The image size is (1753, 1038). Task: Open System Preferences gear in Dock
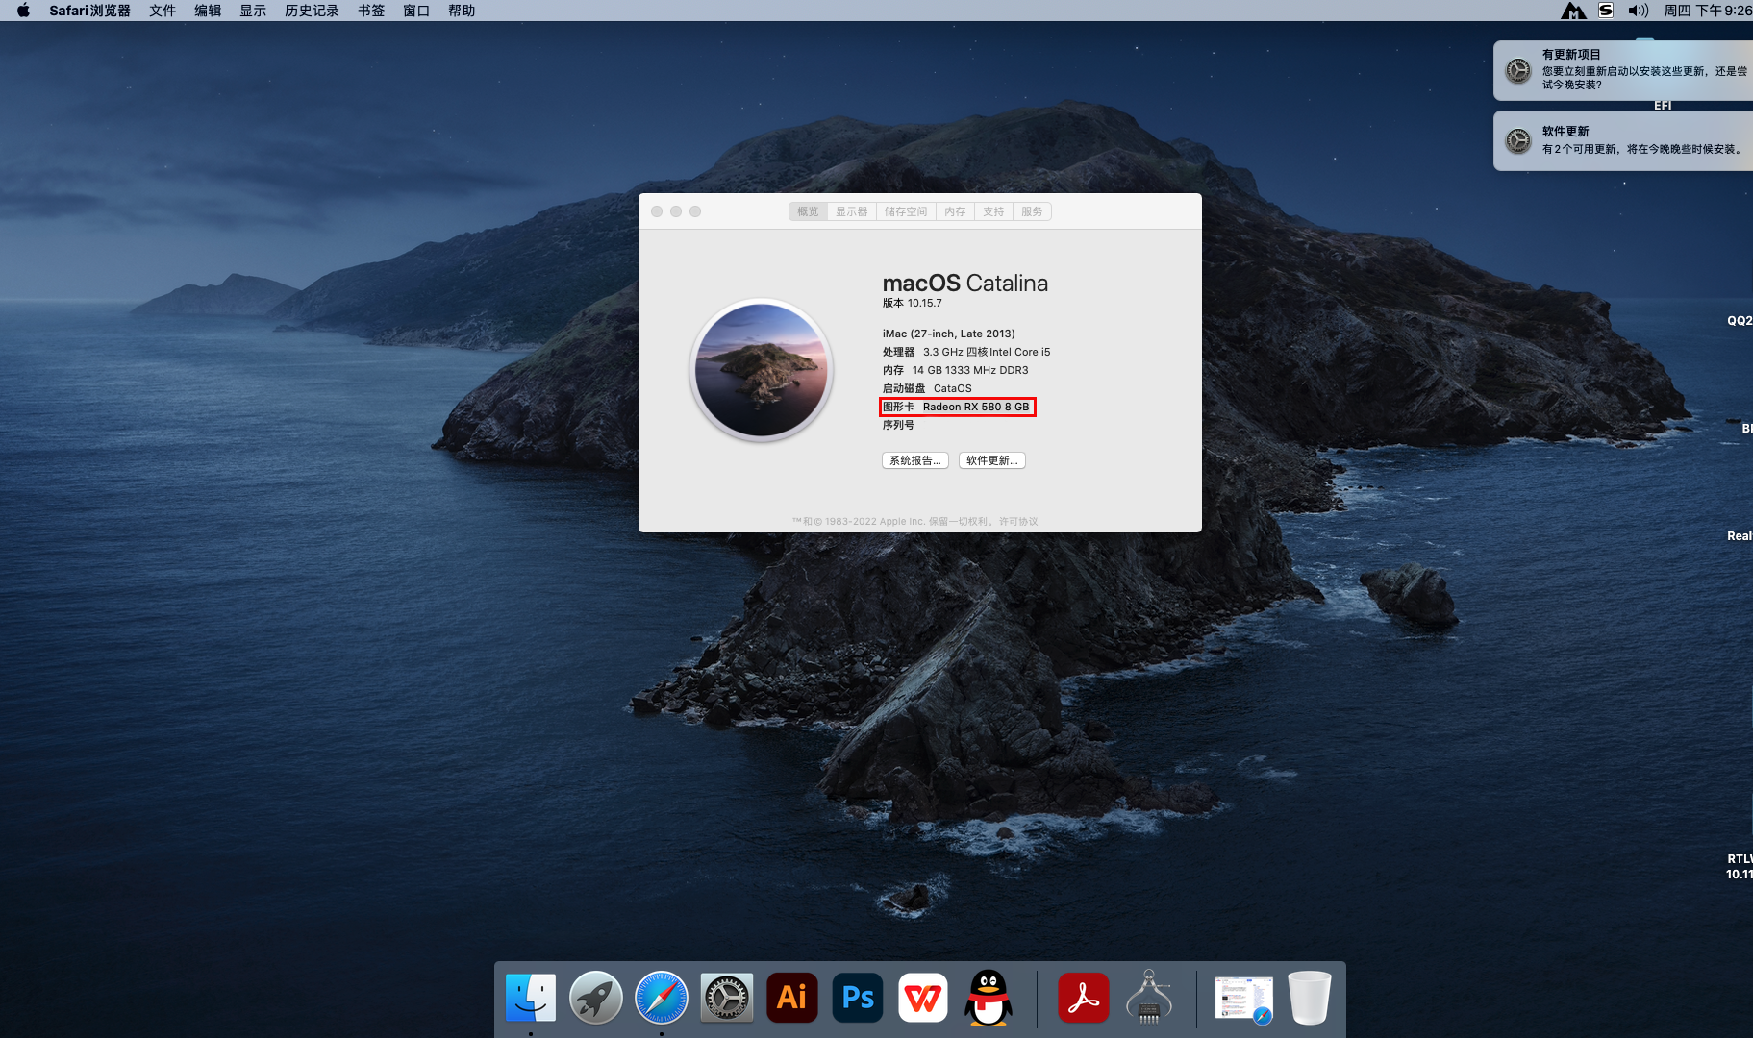(x=727, y=998)
